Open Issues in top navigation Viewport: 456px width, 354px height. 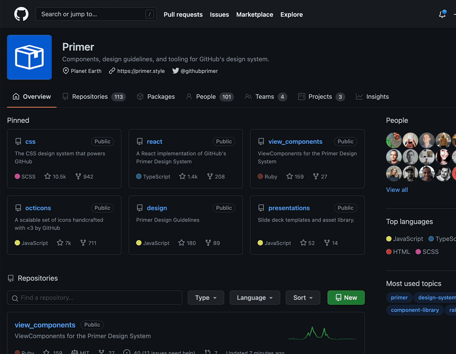[x=219, y=15]
